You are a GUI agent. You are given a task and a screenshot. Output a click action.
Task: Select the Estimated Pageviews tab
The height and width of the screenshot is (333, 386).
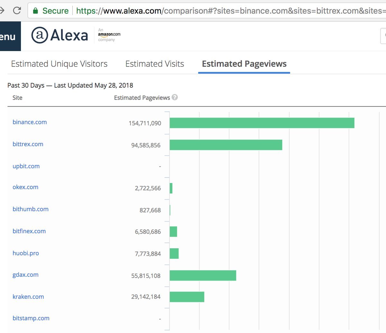244,64
